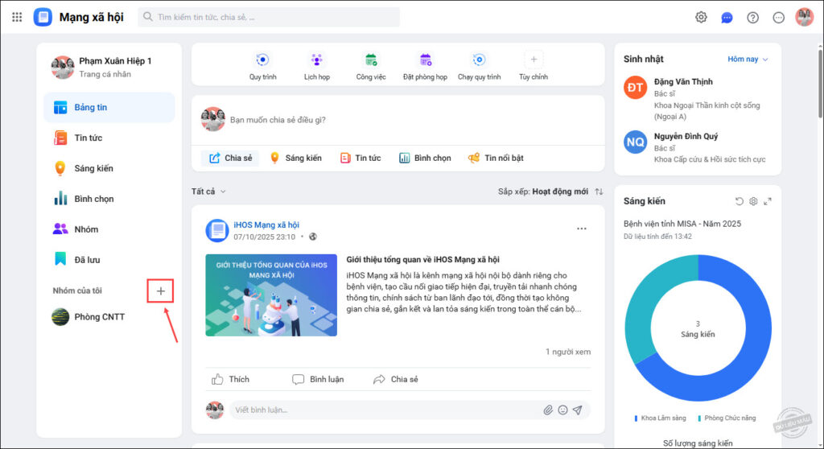Launch the Công việc shortcut
Screen dimensions: 824x449
point(371,66)
